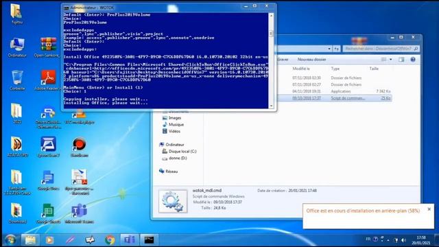Open the fujitsu user folder on desktop
Viewport: 439px width, 247px height.
16,14
